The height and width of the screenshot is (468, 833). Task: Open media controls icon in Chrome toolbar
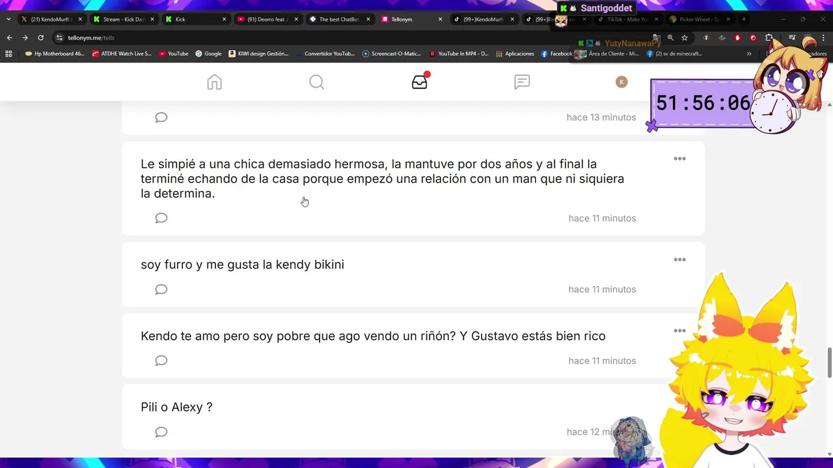pos(792,38)
